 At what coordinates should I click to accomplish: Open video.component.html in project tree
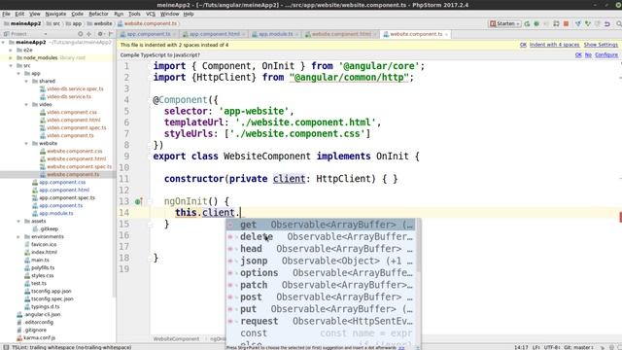click(74, 120)
